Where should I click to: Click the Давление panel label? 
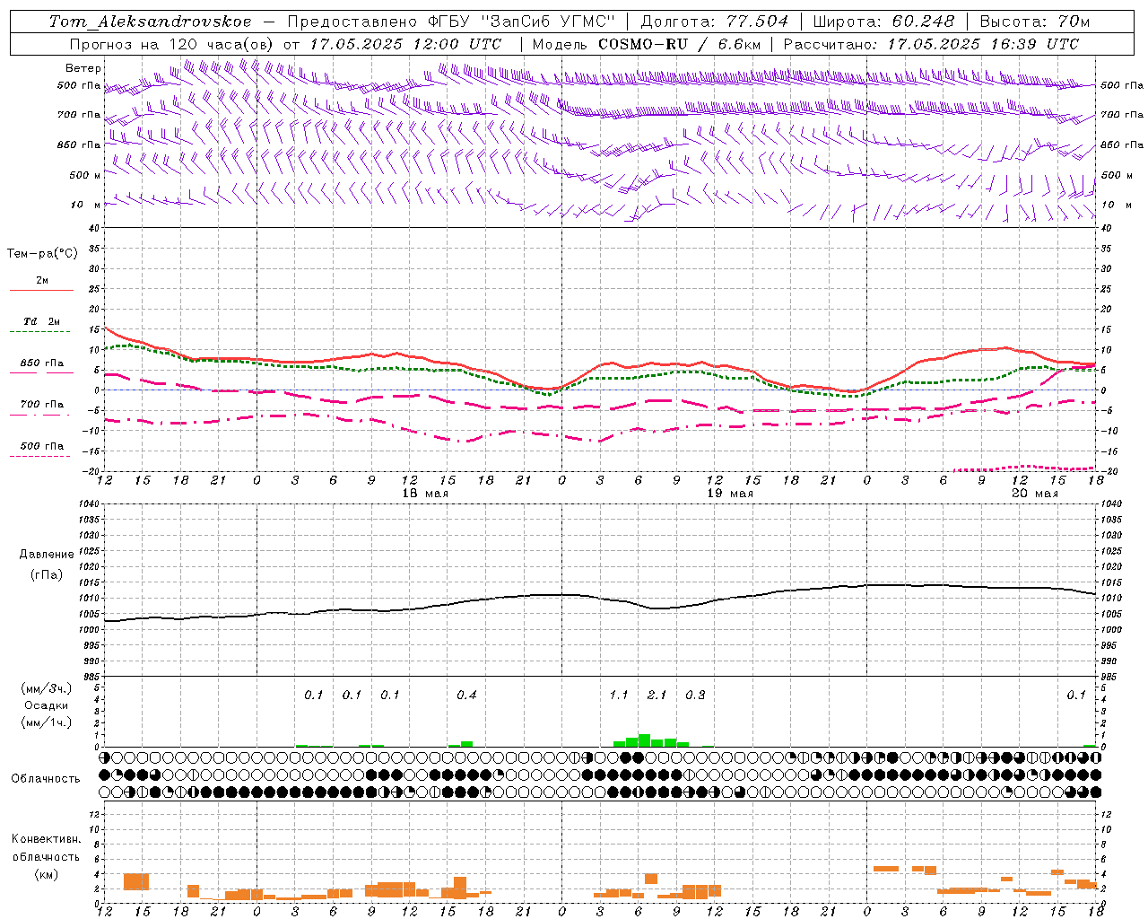pyautogui.click(x=47, y=555)
